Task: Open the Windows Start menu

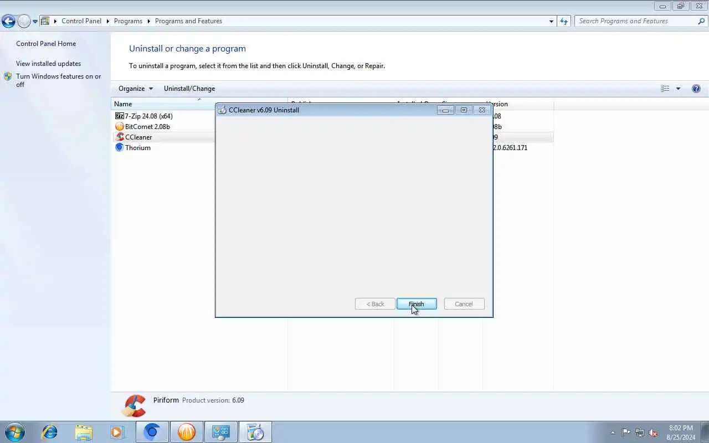Action: point(15,432)
